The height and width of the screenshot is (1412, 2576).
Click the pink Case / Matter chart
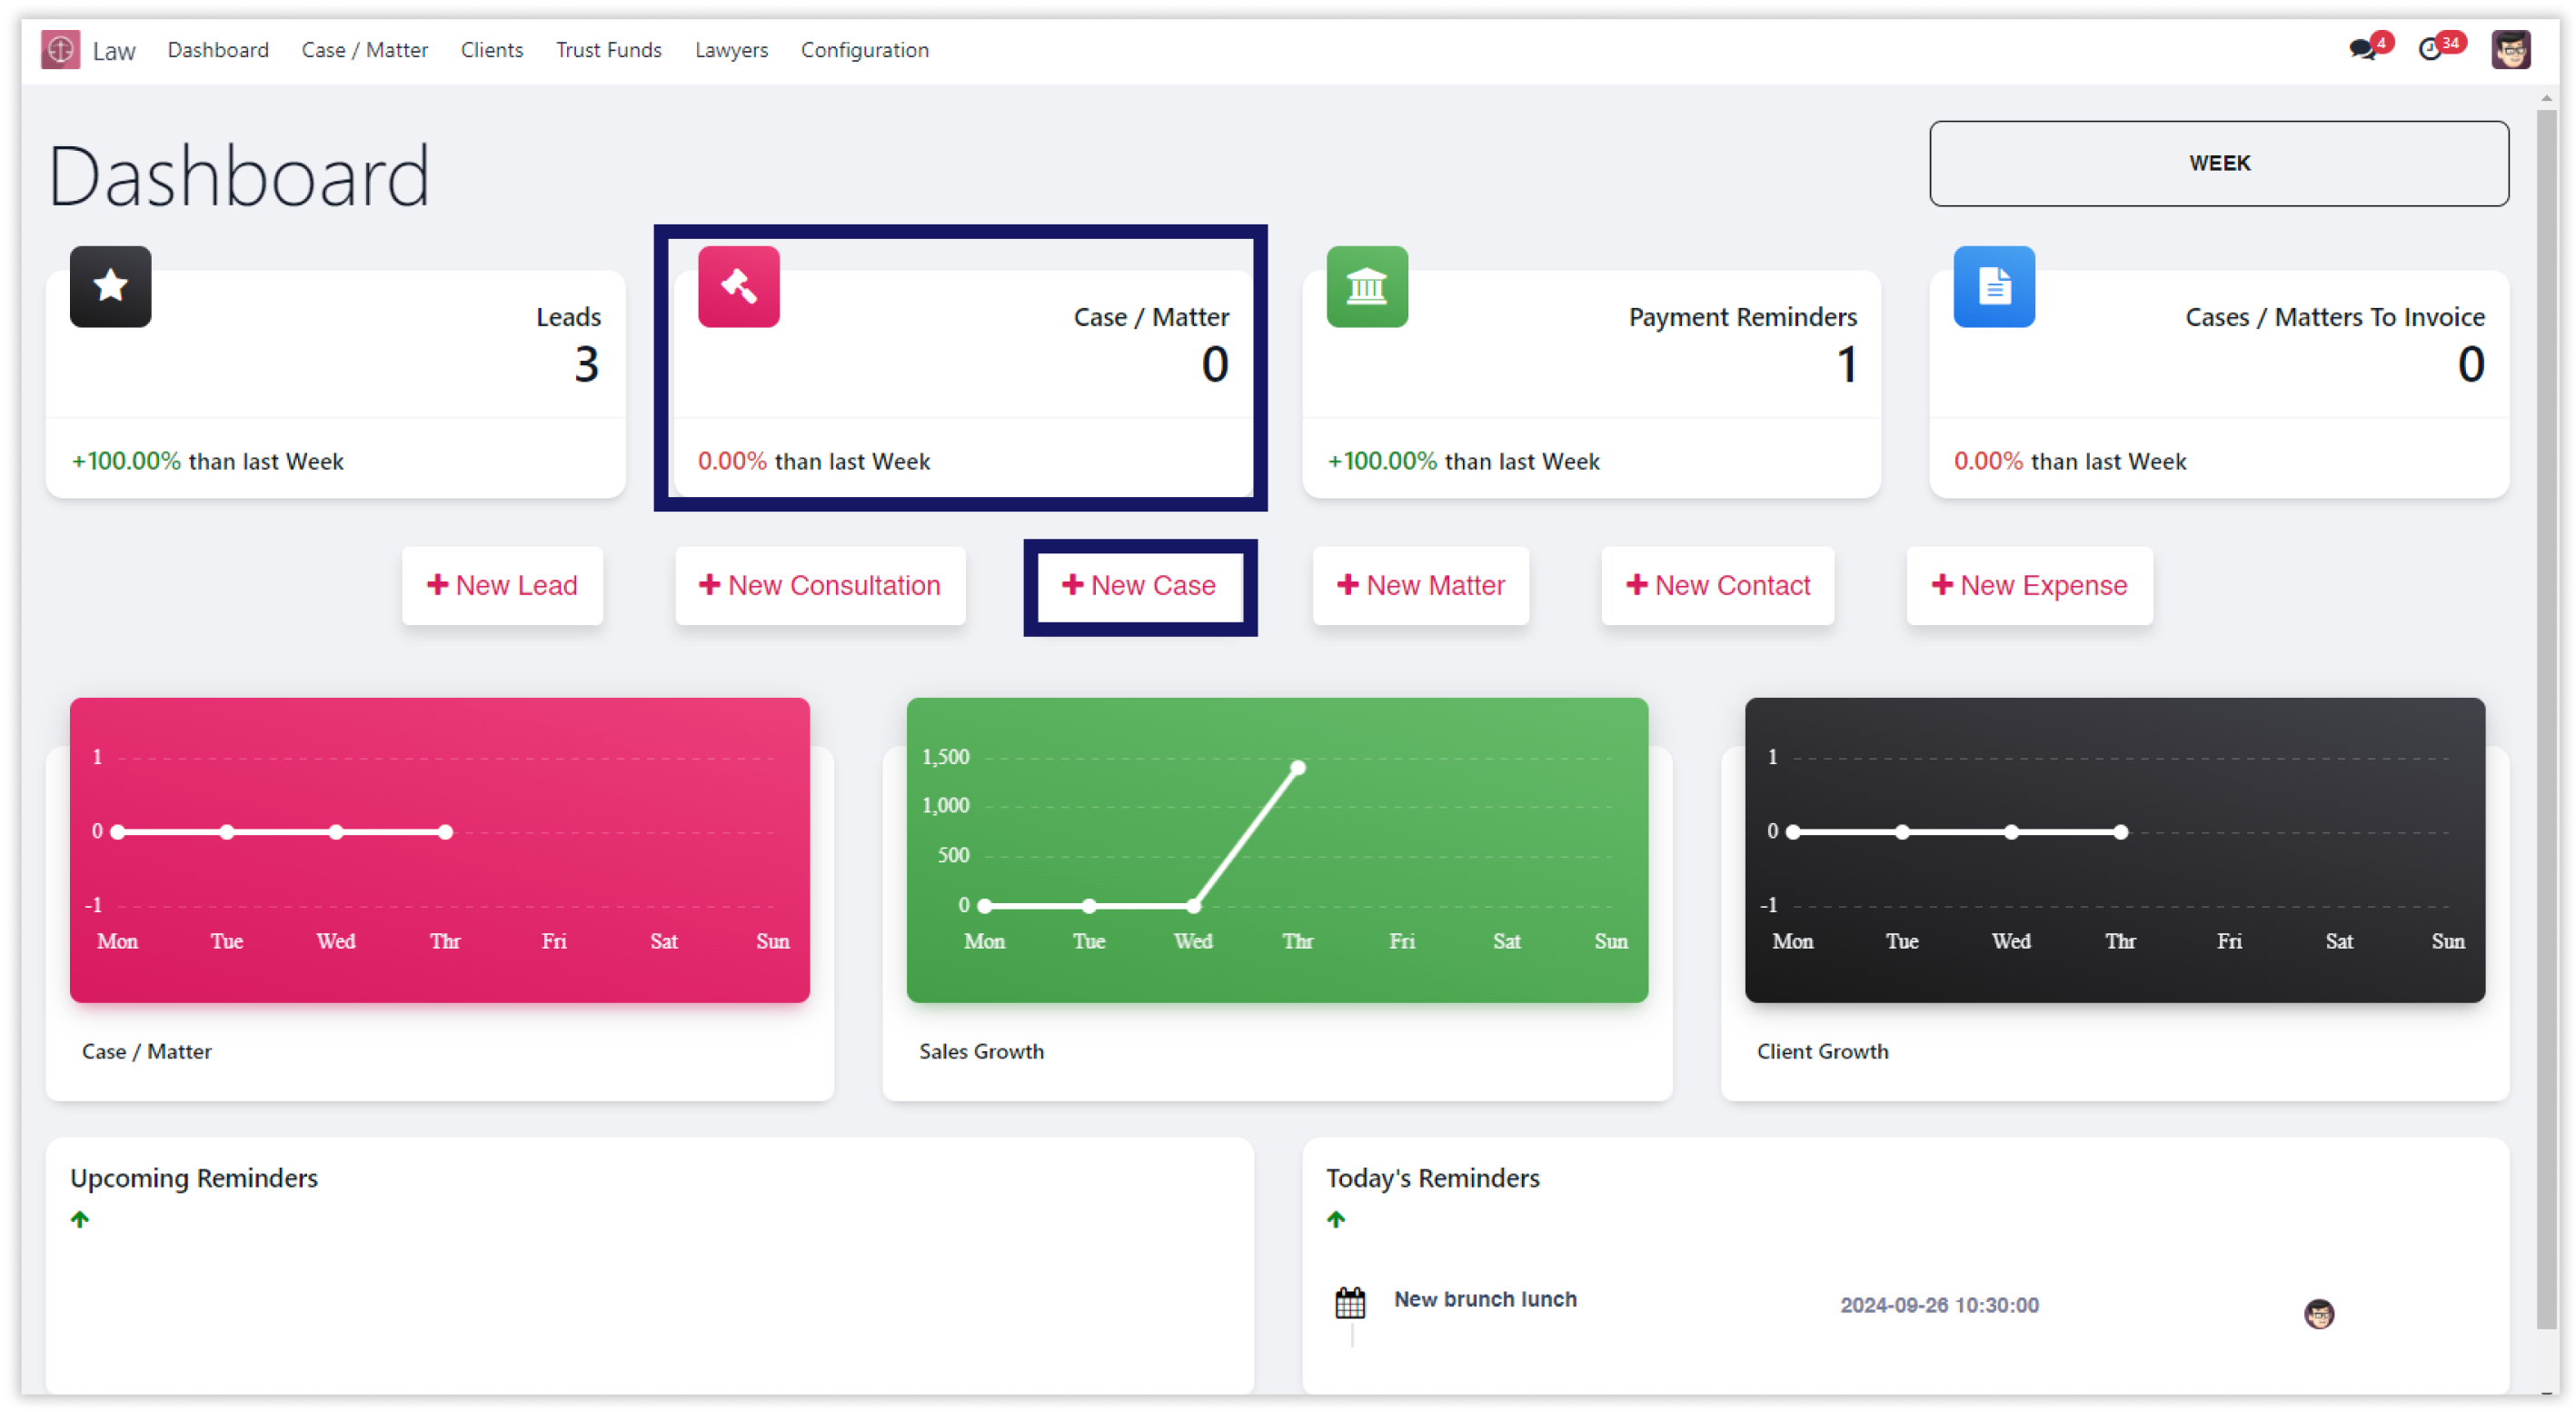439,850
